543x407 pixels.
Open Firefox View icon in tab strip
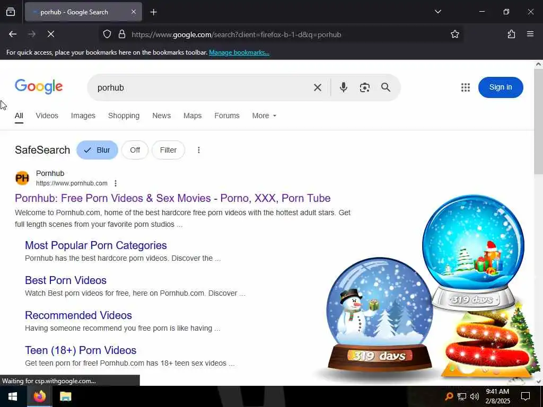(11, 12)
